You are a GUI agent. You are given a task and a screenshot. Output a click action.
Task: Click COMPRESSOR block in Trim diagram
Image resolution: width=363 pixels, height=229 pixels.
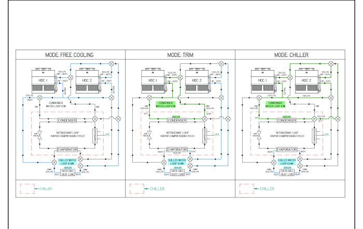204,136
